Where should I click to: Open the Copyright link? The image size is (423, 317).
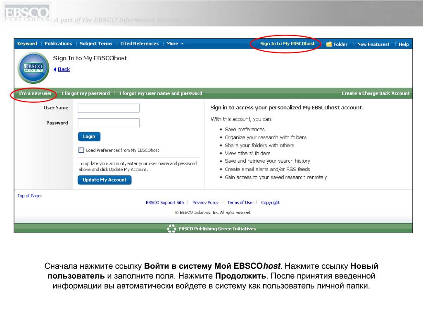tap(270, 203)
